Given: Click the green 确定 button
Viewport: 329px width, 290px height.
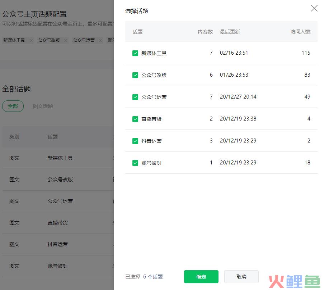Looking at the screenshot, I should [x=201, y=277].
